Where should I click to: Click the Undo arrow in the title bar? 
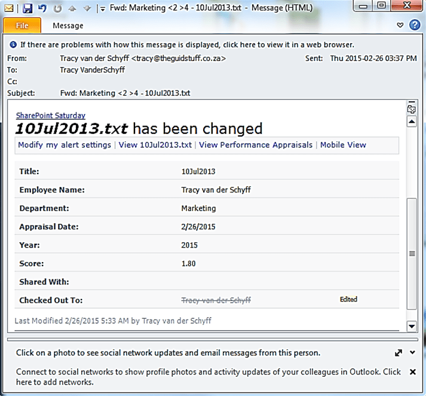[x=42, y=8]
